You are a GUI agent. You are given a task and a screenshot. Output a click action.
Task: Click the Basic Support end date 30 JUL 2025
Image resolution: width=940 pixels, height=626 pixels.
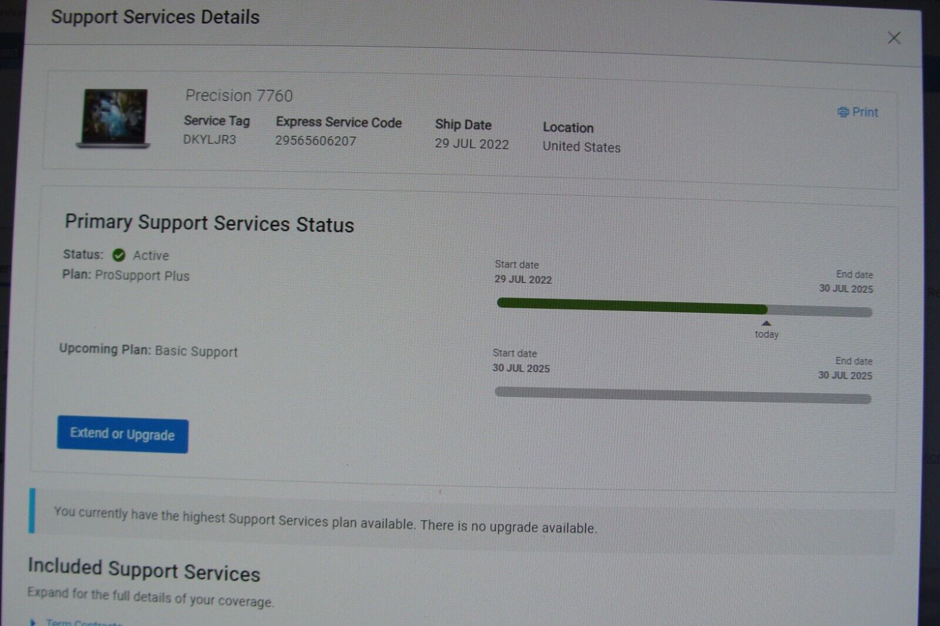(845, 375)
